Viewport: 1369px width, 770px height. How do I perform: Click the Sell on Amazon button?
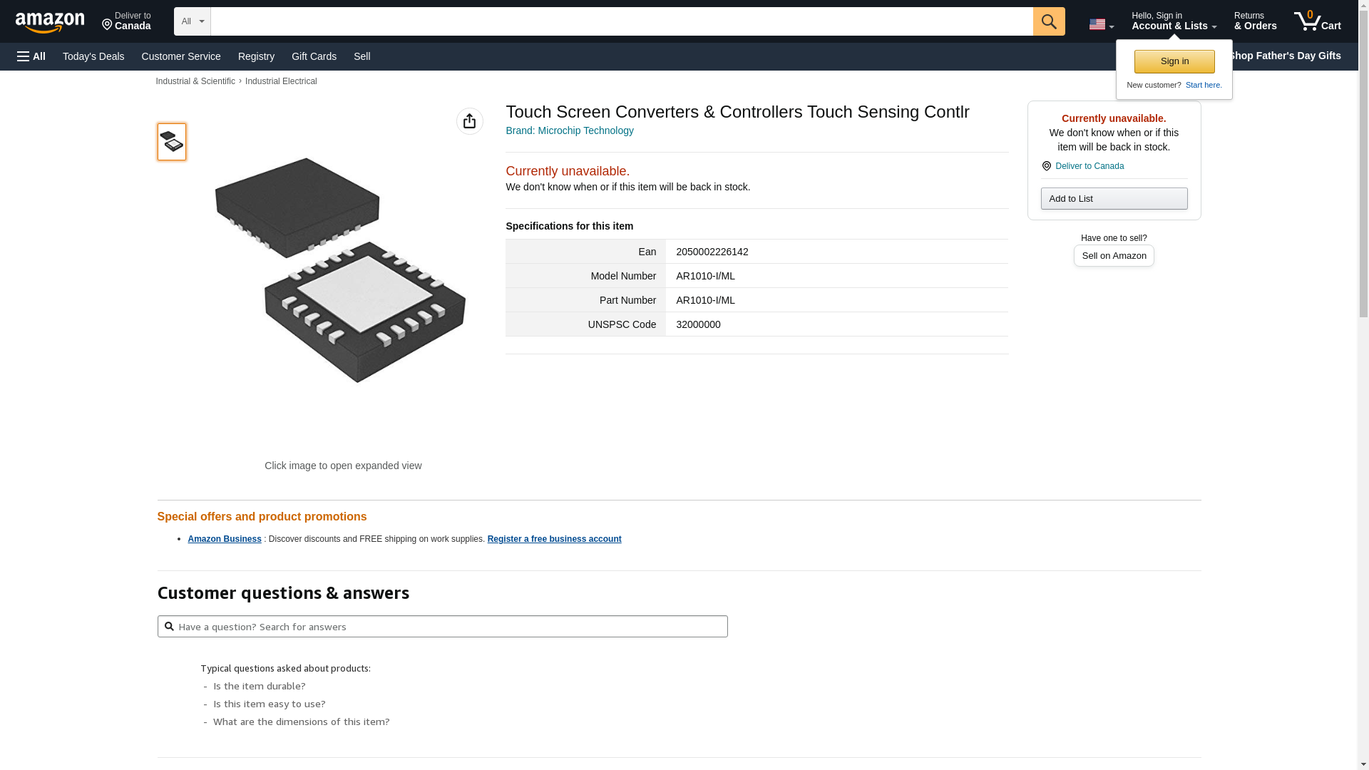click(x=1114, y=256)
